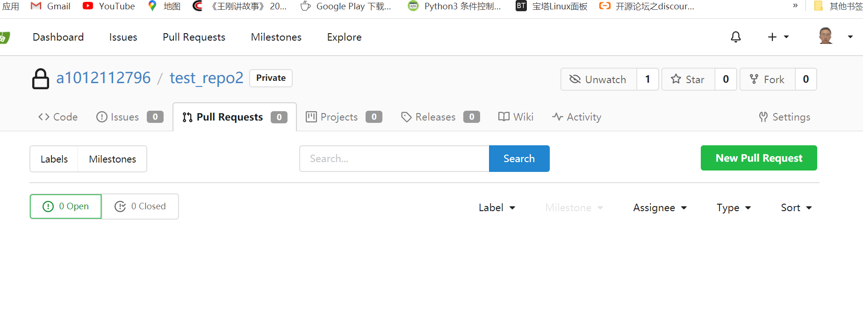Screen dimensions: 863x313
Task: Go to Dashboard
Action: (58, 37)
